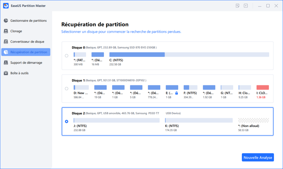Close the EaseUS Partition Master window
283x169 pixels.
[276, 6]
